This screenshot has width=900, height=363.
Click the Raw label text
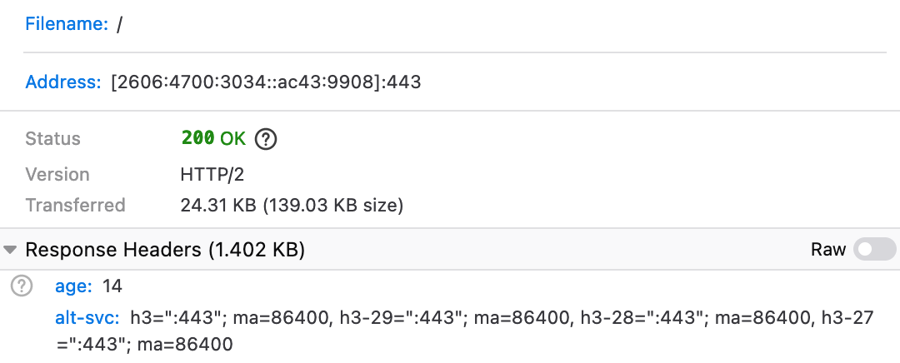(x=828, y=249)
